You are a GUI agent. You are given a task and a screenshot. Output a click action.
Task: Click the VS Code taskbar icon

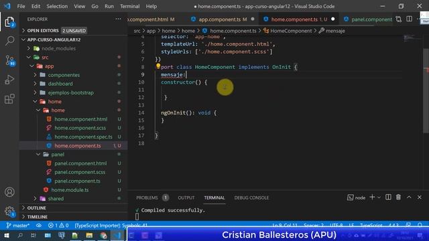[x=117, y=235]
